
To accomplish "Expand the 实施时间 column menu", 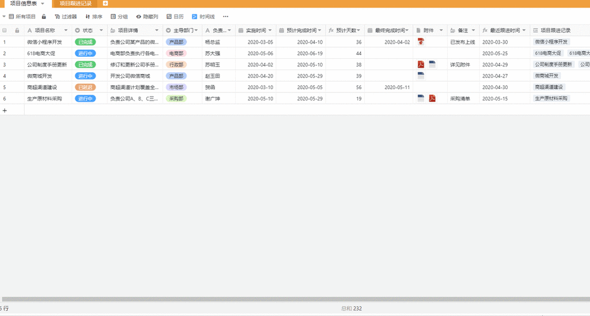I will (x=270, y=30).
